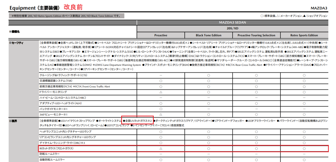Click the dash in 防眩ルームミラー Proactive cell

coord(161,154)
